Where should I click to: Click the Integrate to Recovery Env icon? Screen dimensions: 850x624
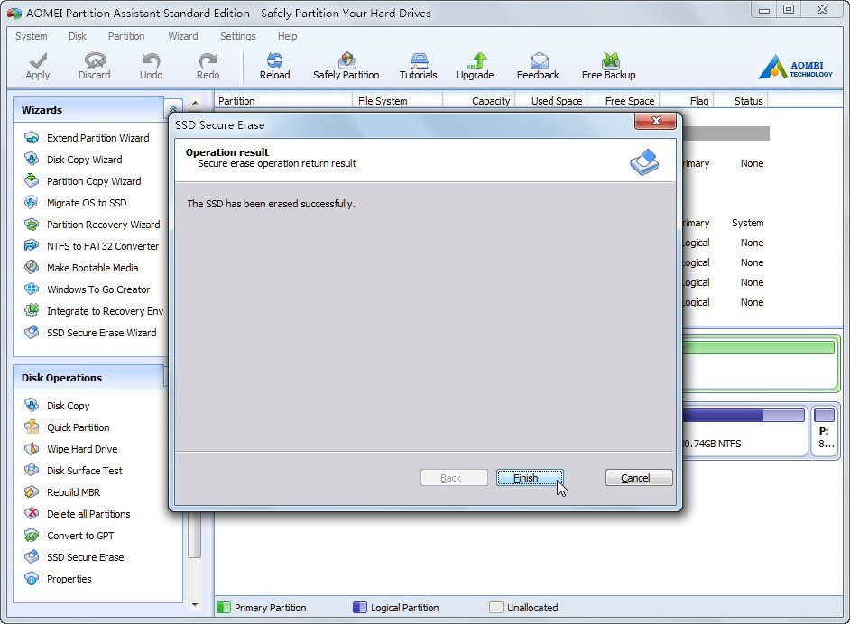pyautogui.click(x=32, y=310)
